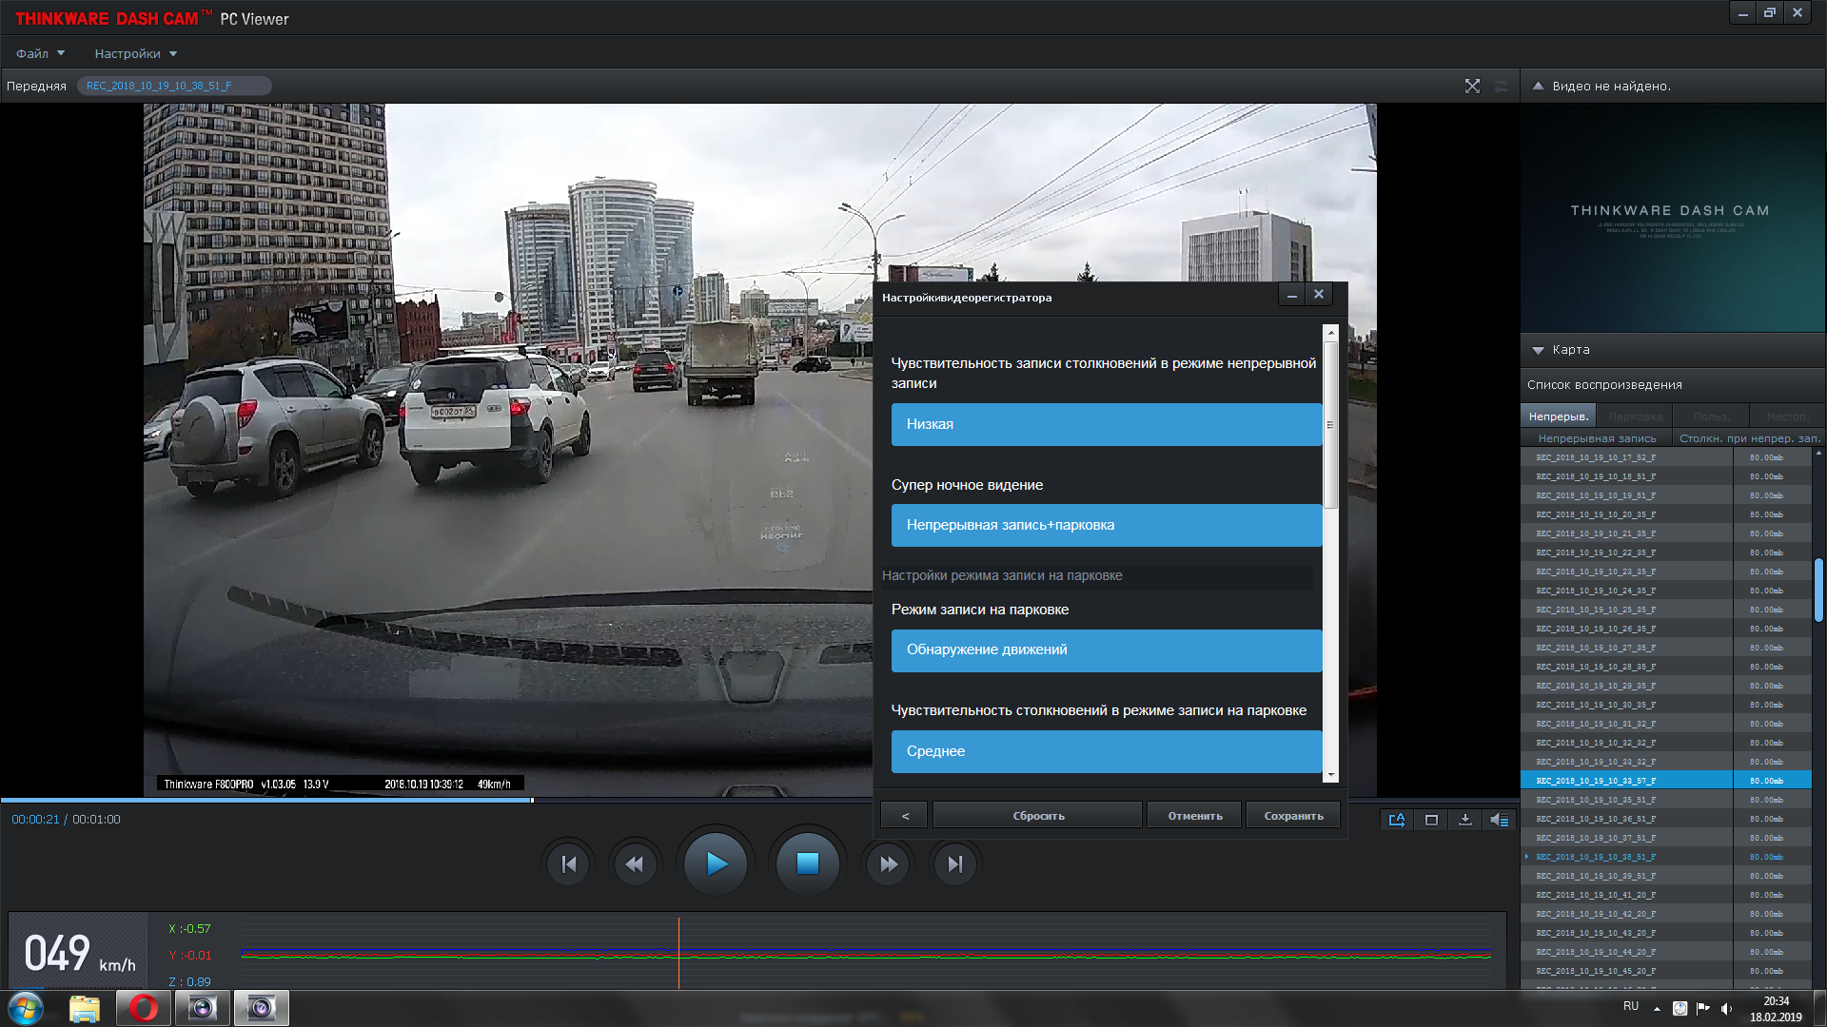Open the Режим записи на парковке dropdown
This screenshot has height=1027, width=1827.
pyautogui.click(x=1106, y=650)
